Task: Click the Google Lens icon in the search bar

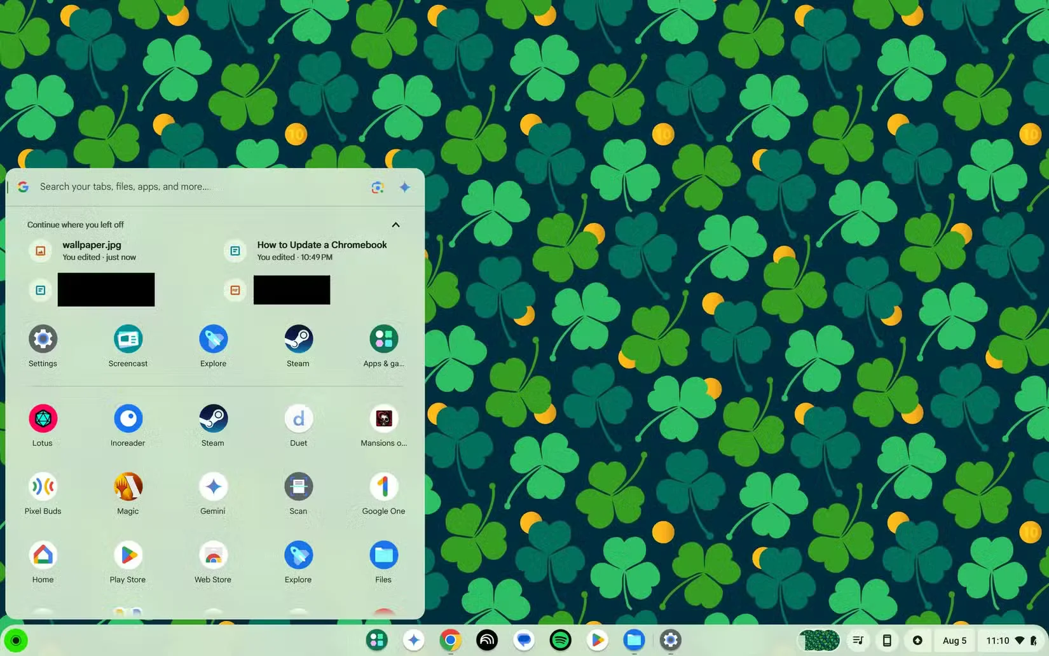Action: coord(378,187)
